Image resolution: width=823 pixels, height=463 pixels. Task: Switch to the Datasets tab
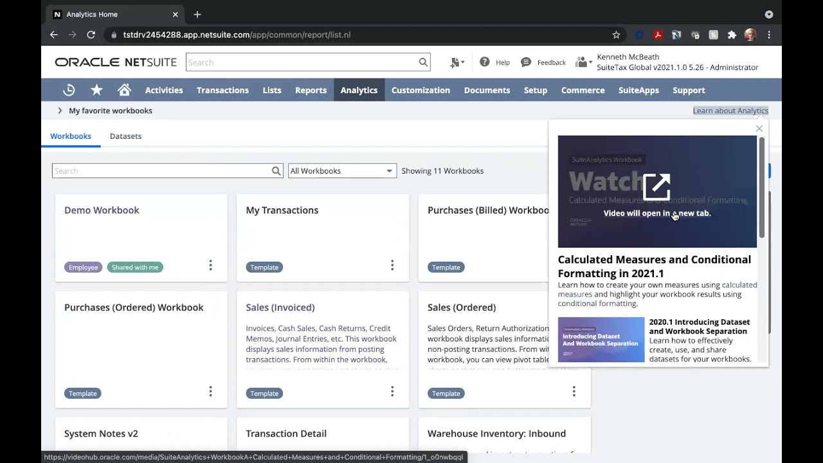point(125,136)
